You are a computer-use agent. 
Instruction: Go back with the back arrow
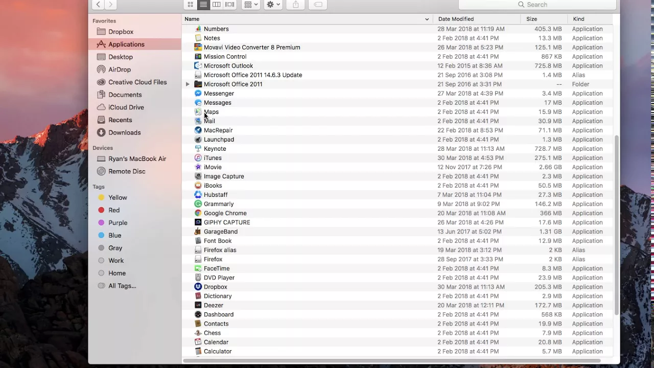point(98,5)
